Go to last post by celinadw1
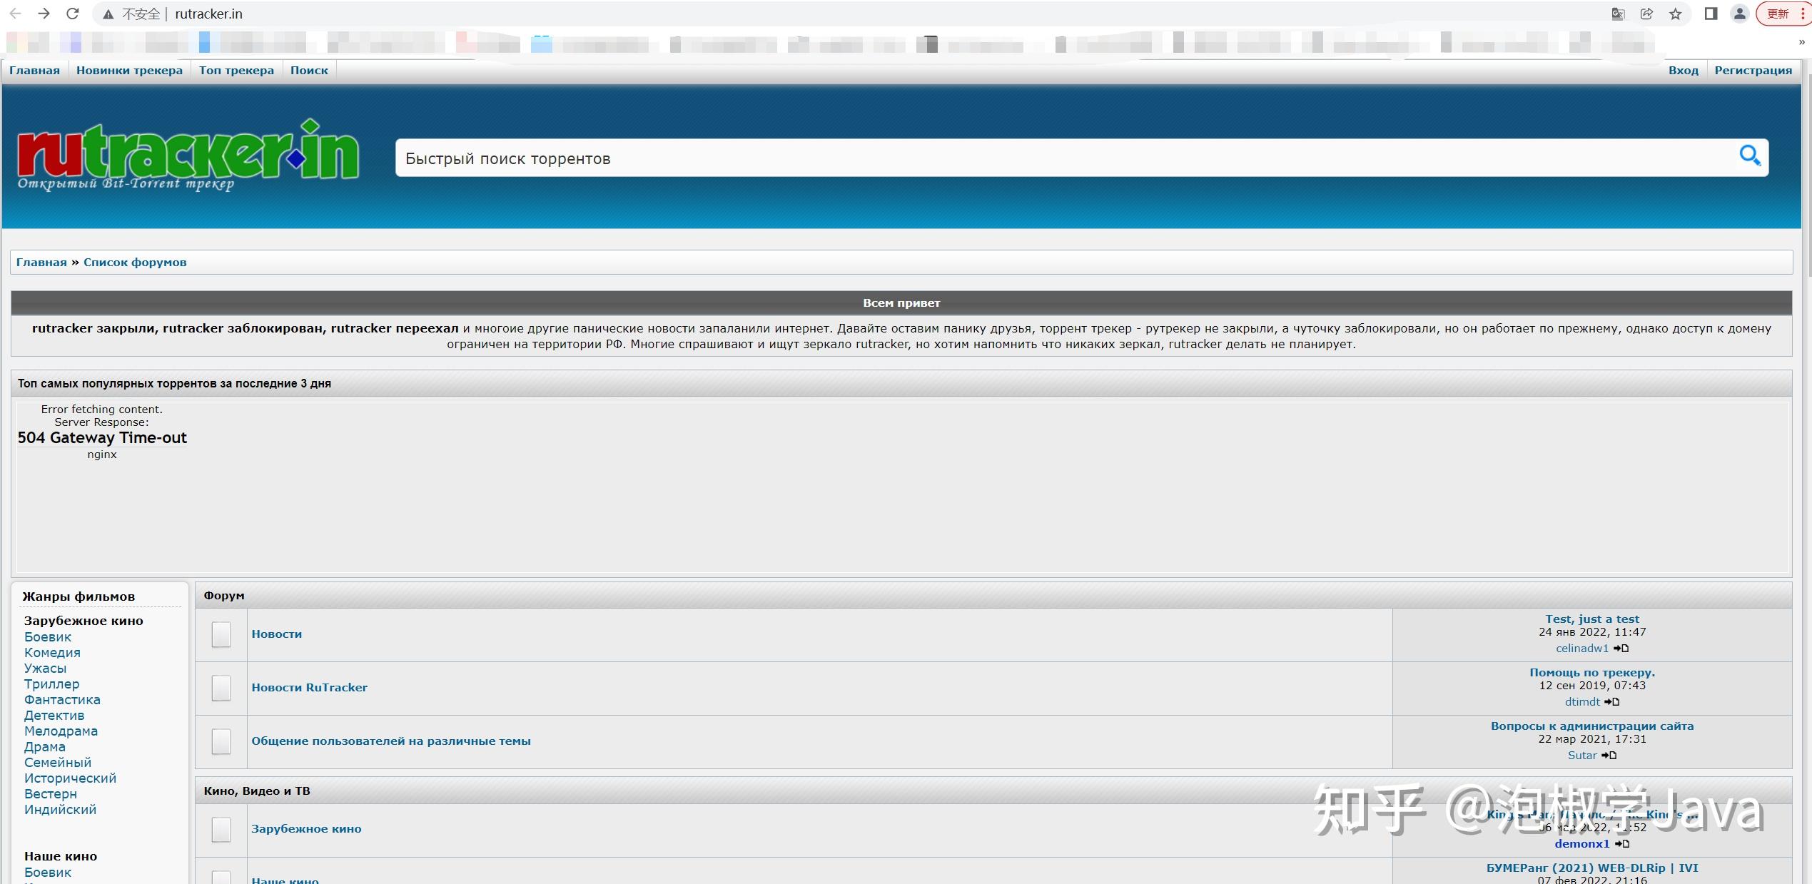Viewport: 1812px width, 884px height. pyautogui.click(x=1621, y=649)
